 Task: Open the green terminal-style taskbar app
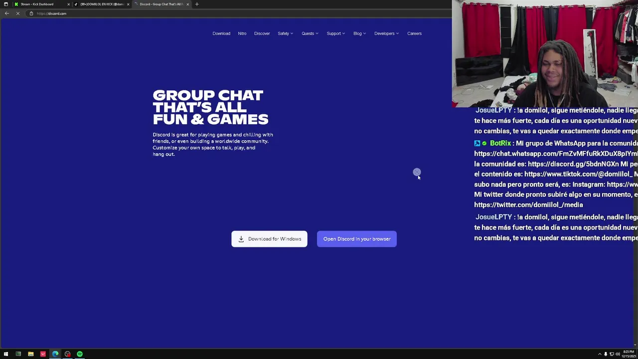tap(18, 354)
